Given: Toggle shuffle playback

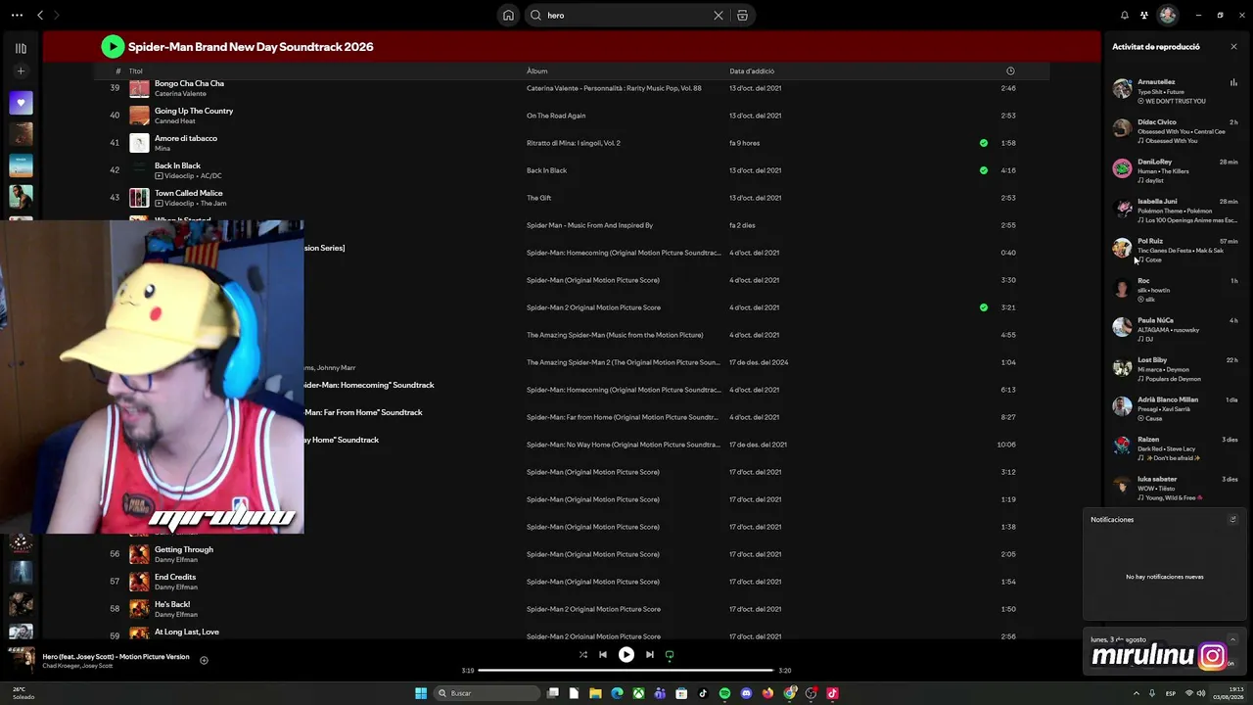Looking at the screenshot, I should click(583, 655).
